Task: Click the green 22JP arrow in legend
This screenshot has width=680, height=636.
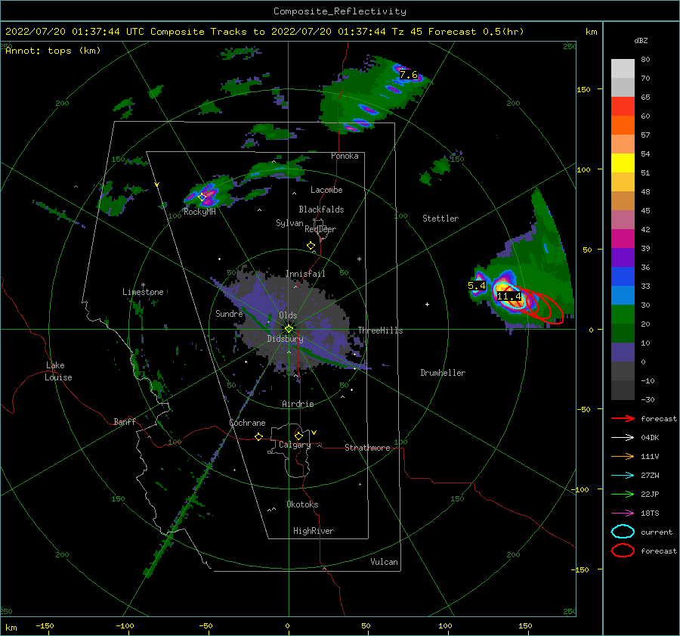Action: click(623, 494)
